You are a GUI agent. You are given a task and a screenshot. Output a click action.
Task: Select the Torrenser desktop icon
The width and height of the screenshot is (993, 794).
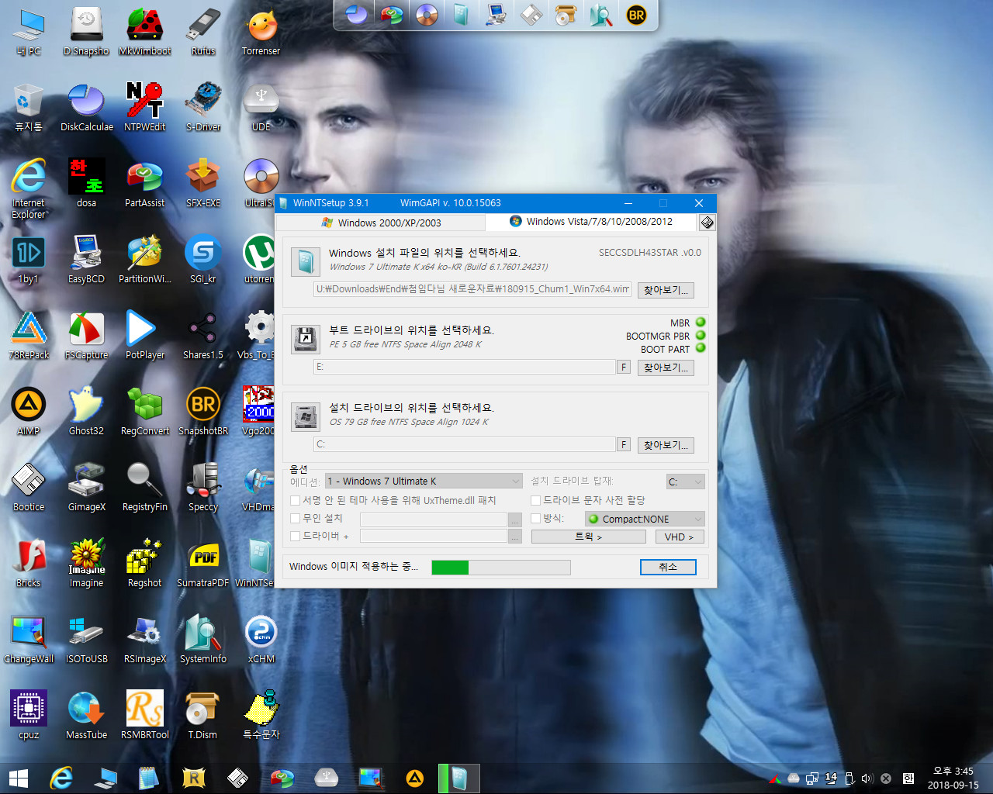tap(261, 31)
